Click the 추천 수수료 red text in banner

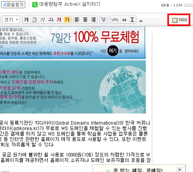click(x=62, y=53)
